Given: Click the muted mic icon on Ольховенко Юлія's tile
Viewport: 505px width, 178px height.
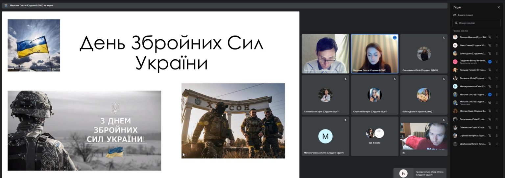Looking at the screenshot, I should [444, 38].
